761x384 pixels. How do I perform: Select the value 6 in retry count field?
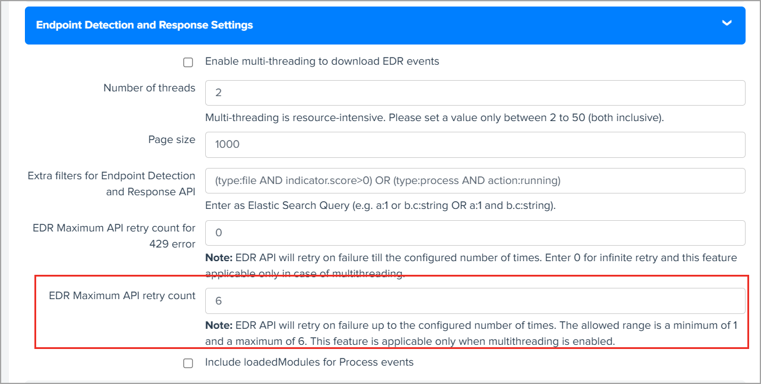pyautogui.click(x=219, y=300)
